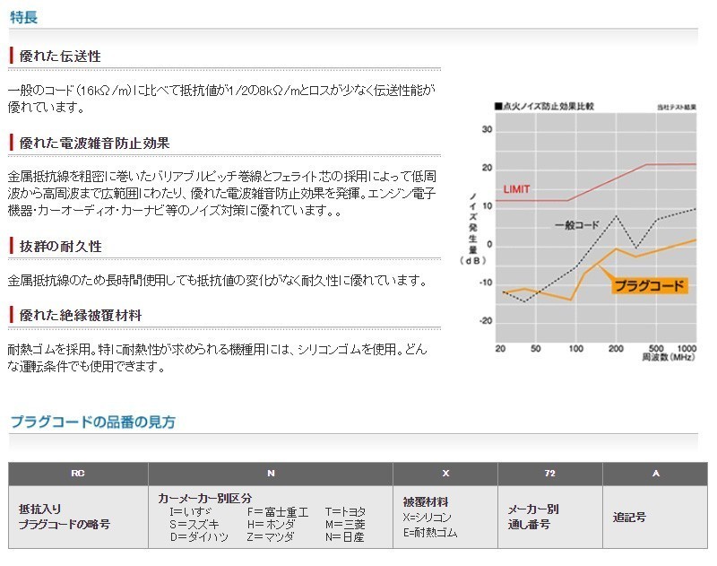Click the X=シリコン entry
Image resolution: width=717 pixels, height=566 pixels.
427,518
